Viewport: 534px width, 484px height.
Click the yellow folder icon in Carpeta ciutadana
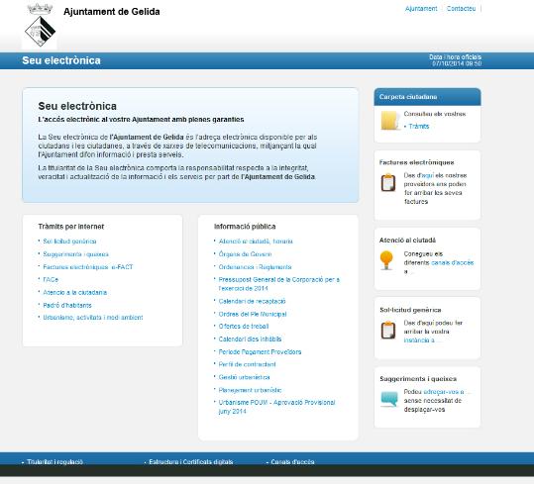click(390, 121)
